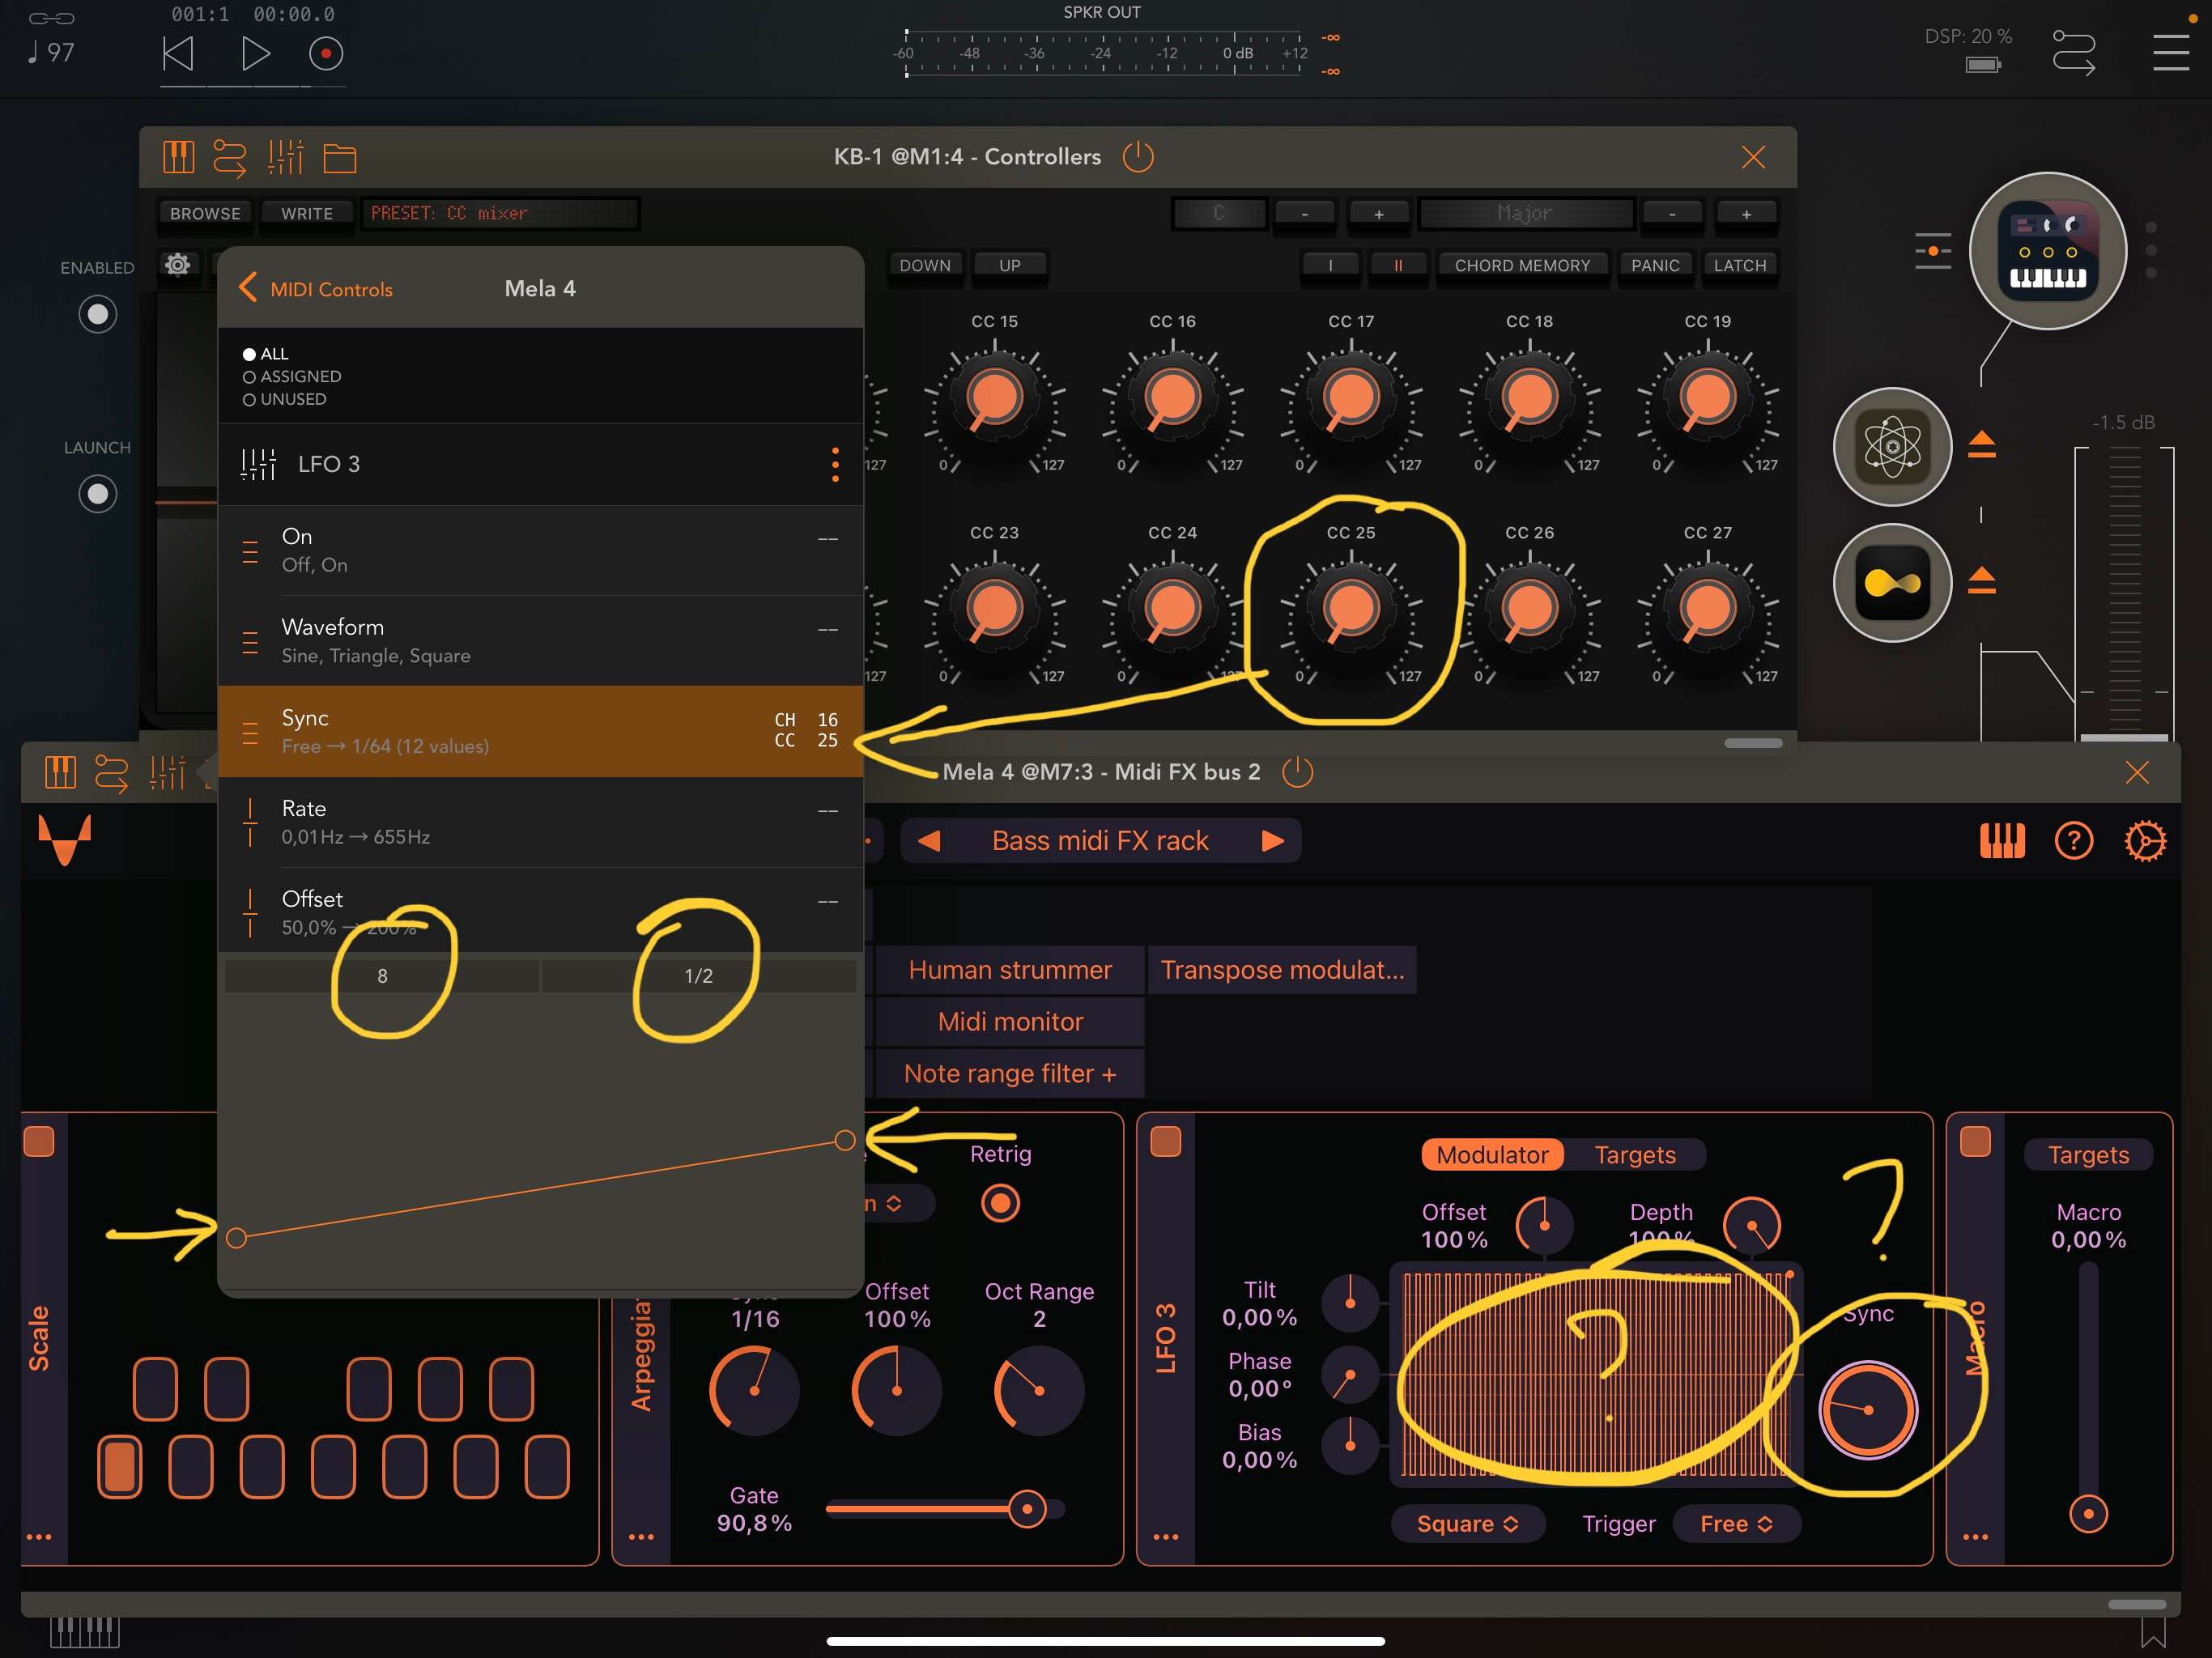This screenshot has width=2212, height=1658.
Task: Adjust the Gate slider handle
Action: 1026,1509
